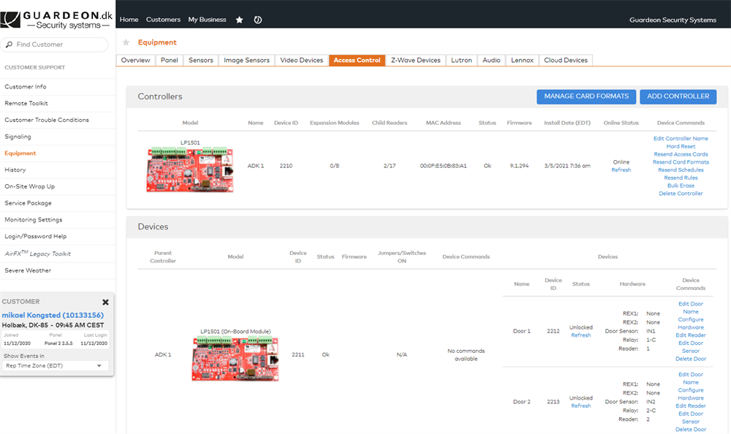Open AirFX Legacy Toolkit in sidebar

click(x=37, y=253)
